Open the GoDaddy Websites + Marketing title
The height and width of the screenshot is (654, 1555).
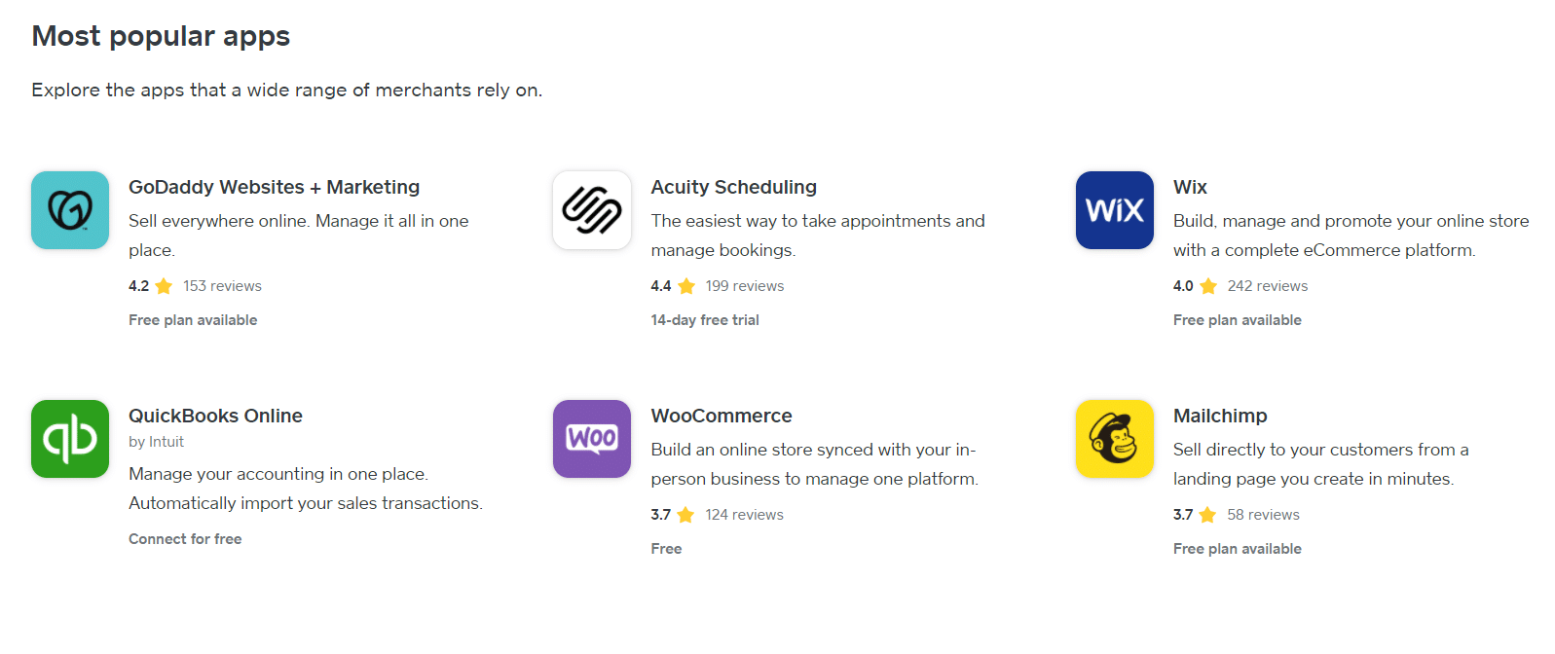274,187
